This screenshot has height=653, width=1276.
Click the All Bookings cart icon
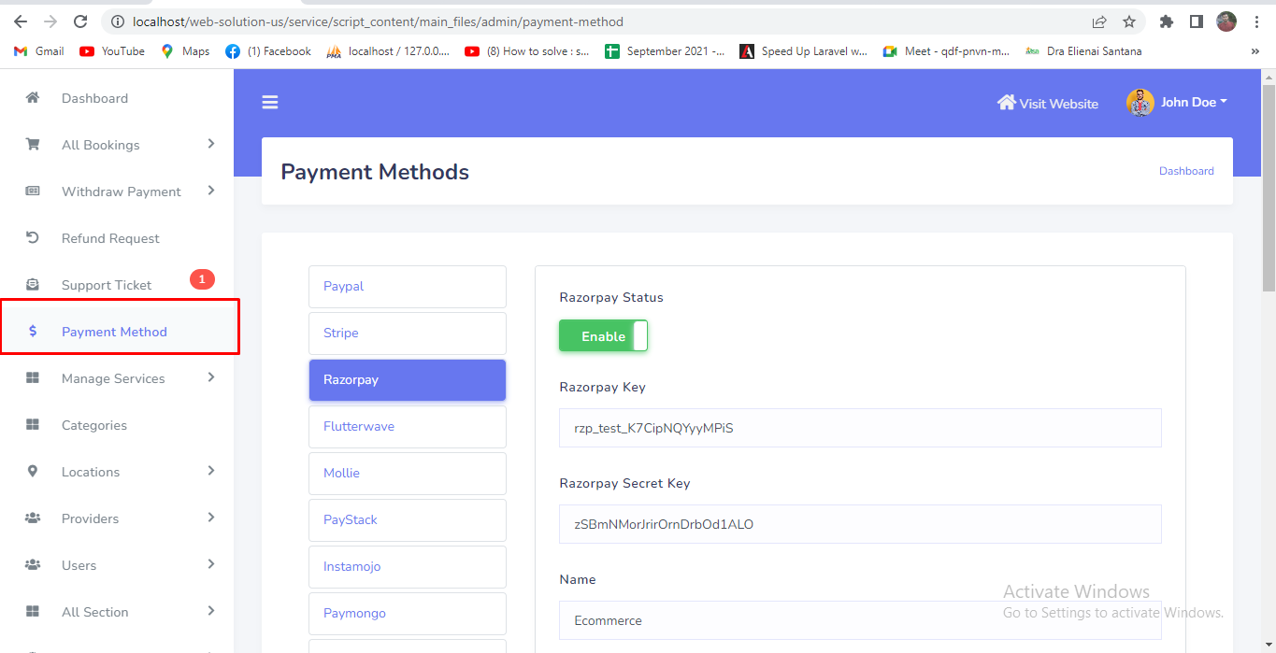click(x=33, y=145)
